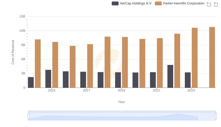Click the 2015 x-axis label
This screenshot has height=127, width=221.
coord(52,90)
